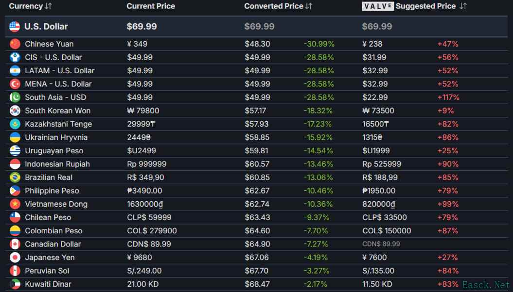Sort by the Valve Suggested Price arrows
The width and height of the screenshot is (513, 292).
pos(463,6)
